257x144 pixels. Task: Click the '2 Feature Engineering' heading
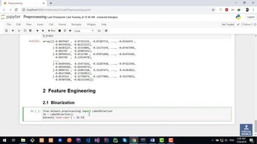tap(69, 91)
